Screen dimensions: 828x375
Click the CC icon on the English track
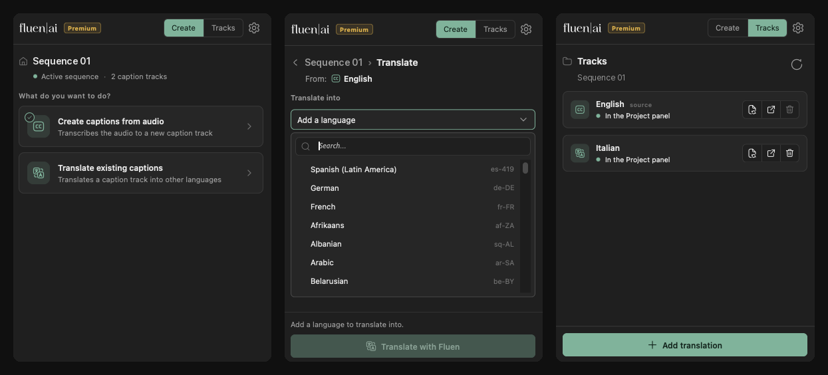tap(580, 110)
